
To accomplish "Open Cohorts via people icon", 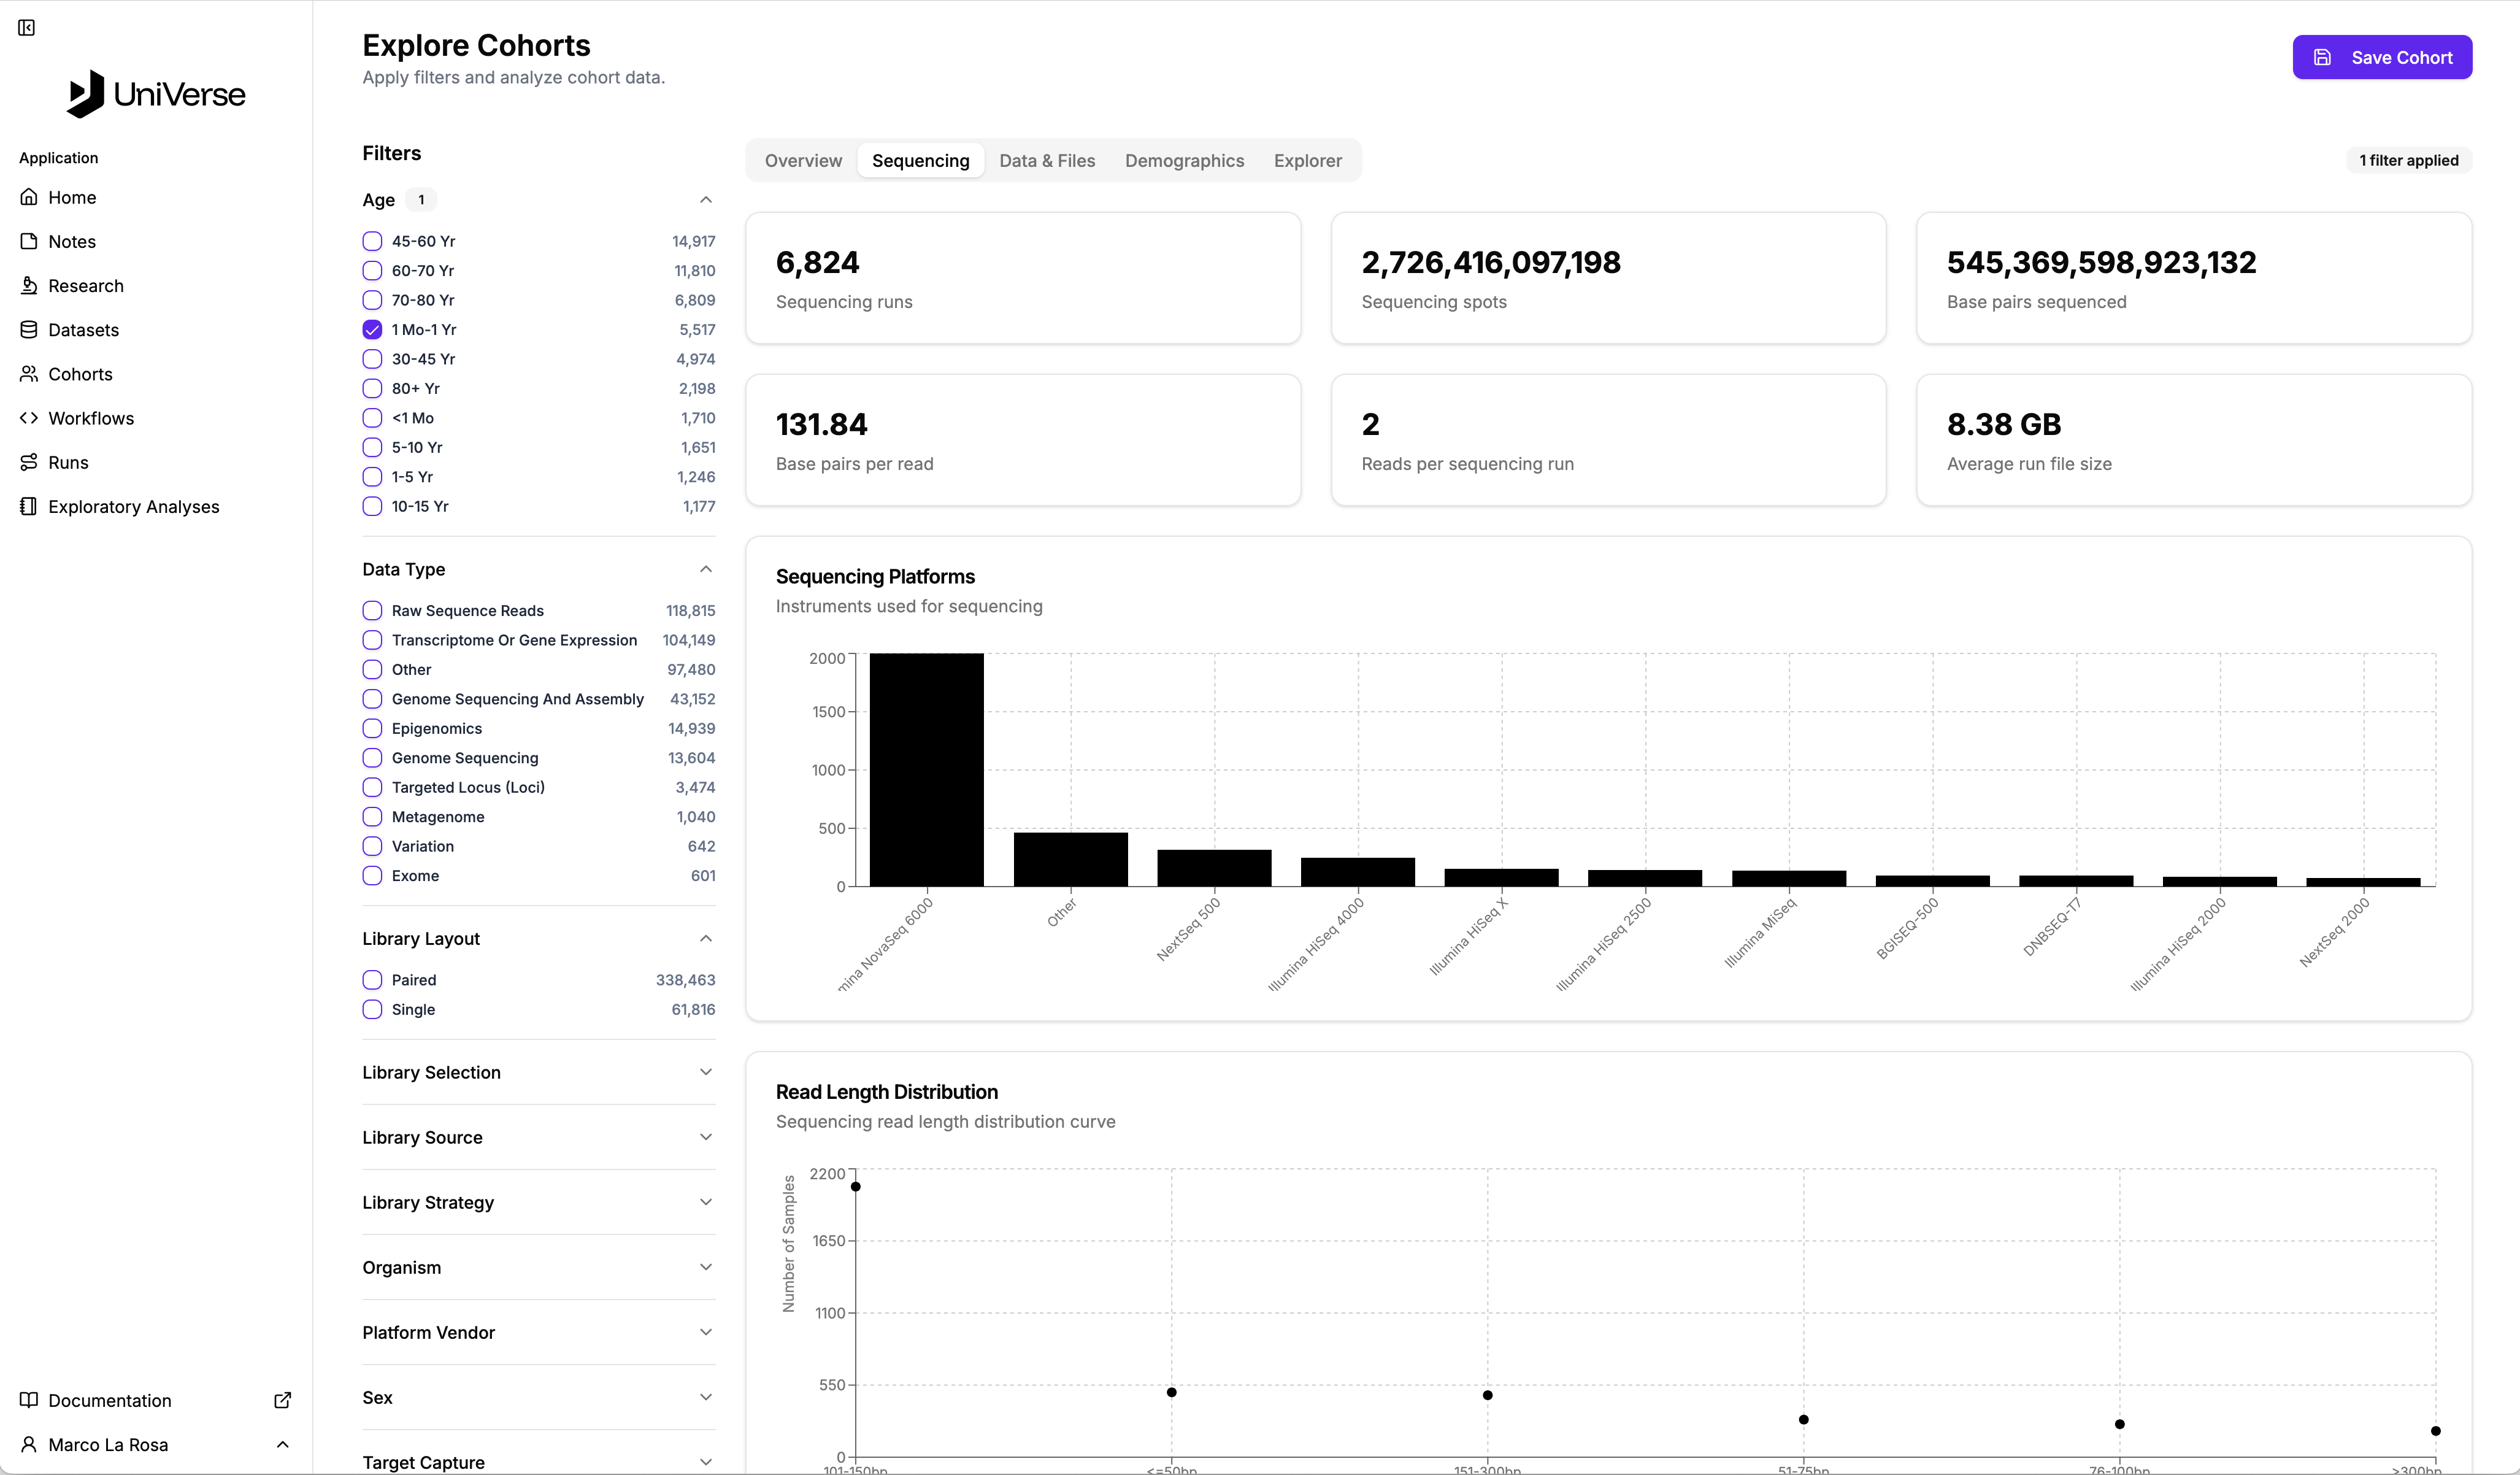I will 29,374.
